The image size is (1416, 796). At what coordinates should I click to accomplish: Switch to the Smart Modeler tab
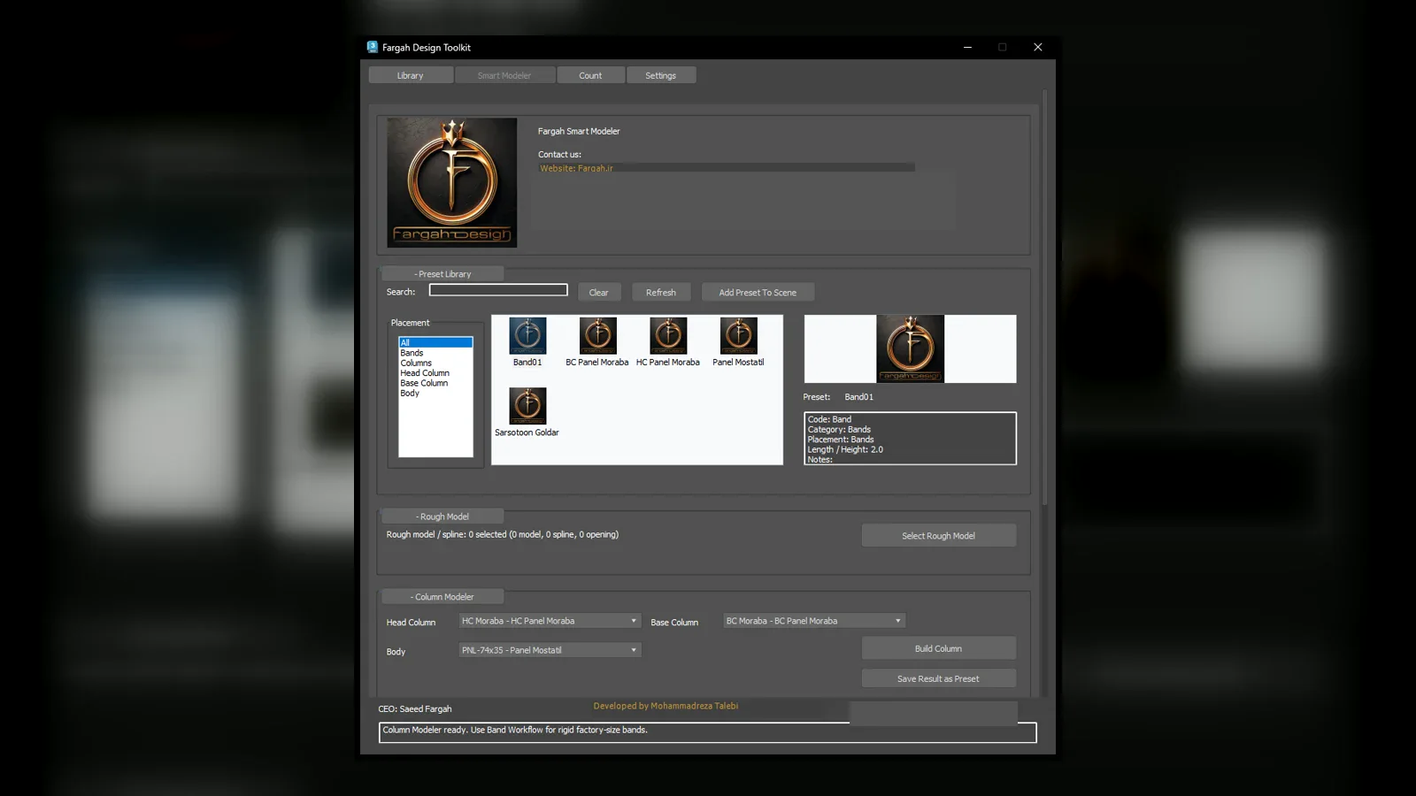click(504, 76)
